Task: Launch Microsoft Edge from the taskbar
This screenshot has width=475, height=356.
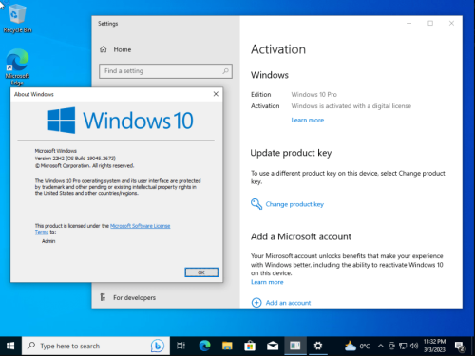Action: point(204,346)
